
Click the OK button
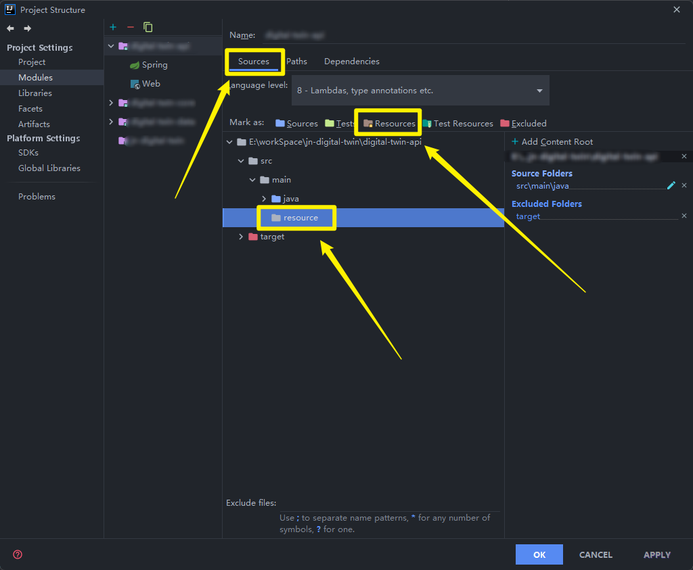(539, 554)
